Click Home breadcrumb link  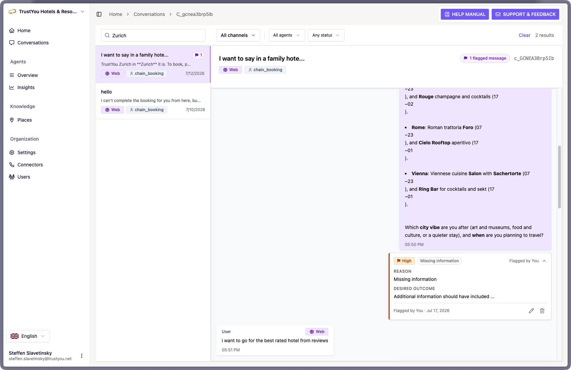coord(116,14)
